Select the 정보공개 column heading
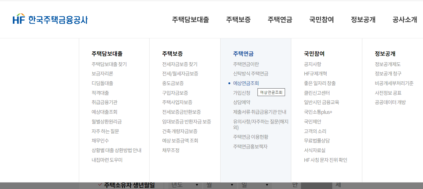 385,54
